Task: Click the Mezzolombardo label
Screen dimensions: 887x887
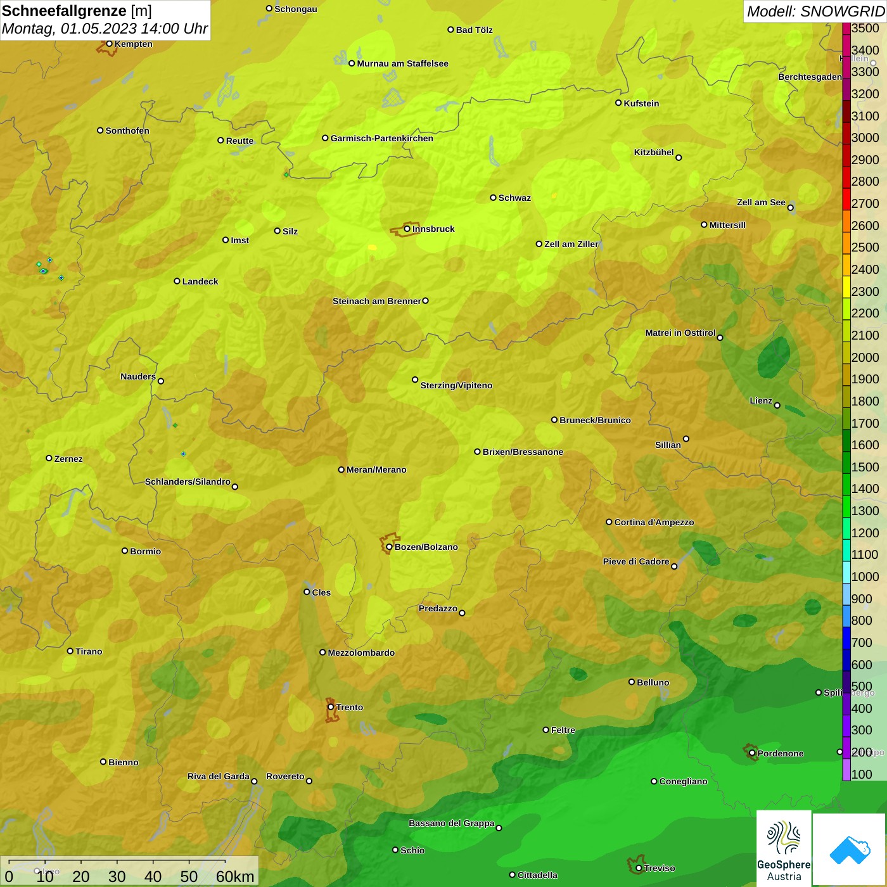Action: (361, 653)
